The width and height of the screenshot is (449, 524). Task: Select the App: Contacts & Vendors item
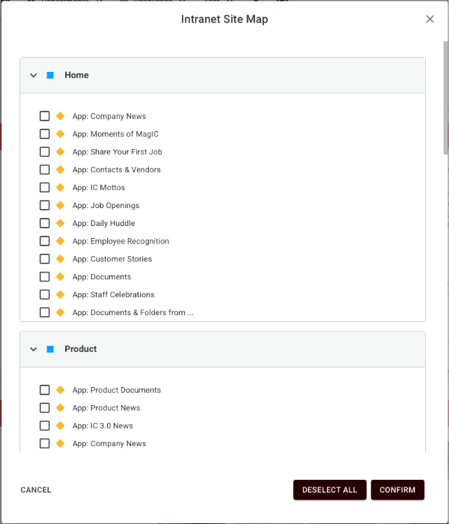(x=116, y=170)
